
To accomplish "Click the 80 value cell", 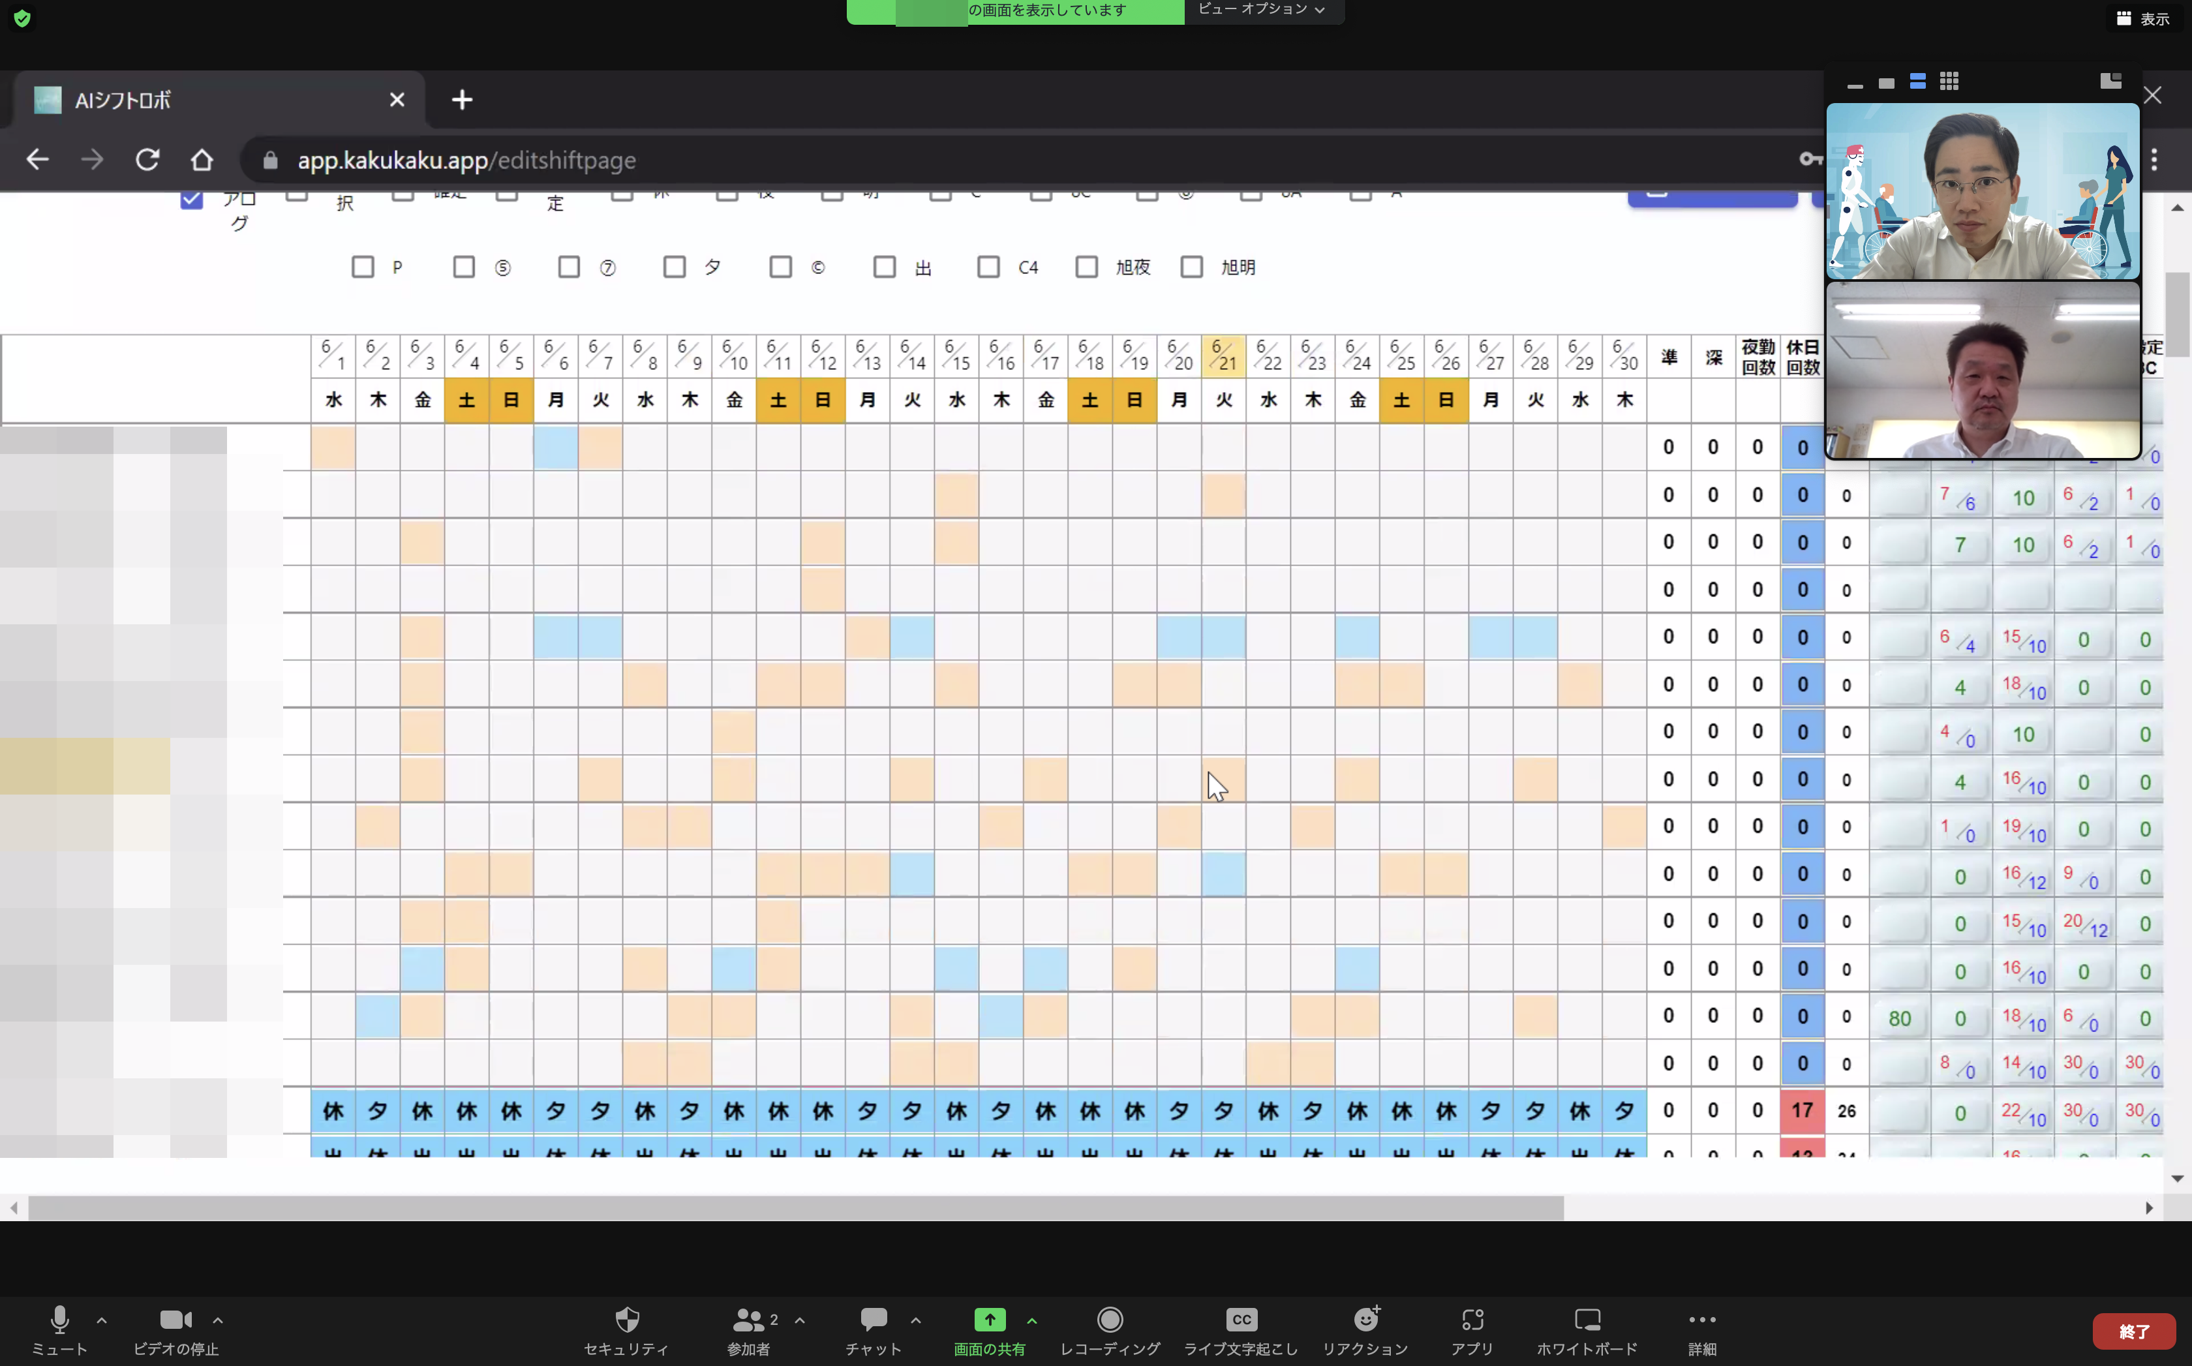I will click(1899, 1018).
